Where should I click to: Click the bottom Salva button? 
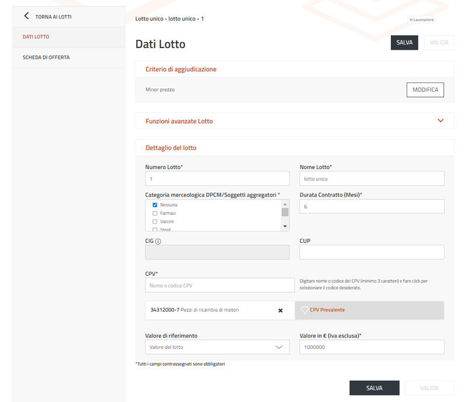374,388
